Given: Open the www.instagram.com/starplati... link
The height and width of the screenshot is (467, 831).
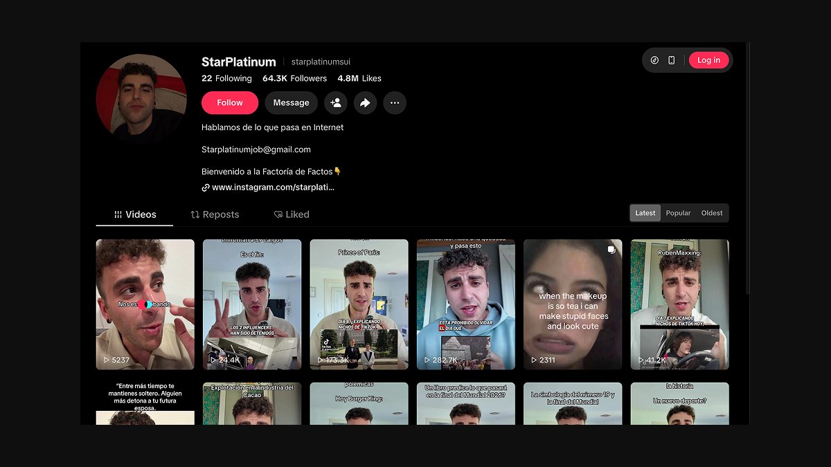Looking at the screenshot, I should (273, 187).
